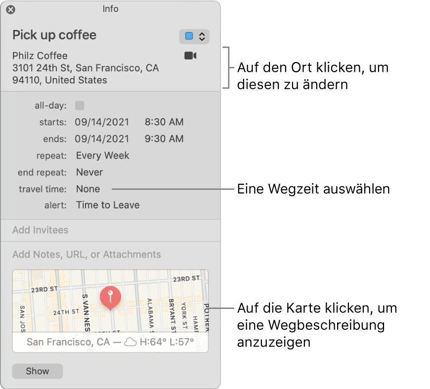
Task: Click the cloud weather icon
Action: pyautogui.click(x=130, y=343)
